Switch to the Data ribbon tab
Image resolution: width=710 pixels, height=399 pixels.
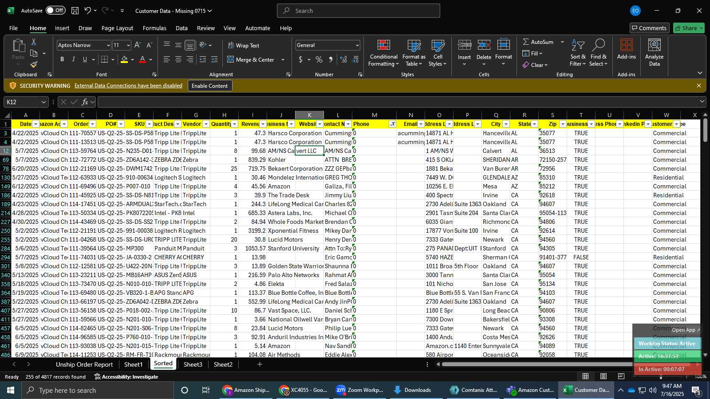click(x=181, y=28)
